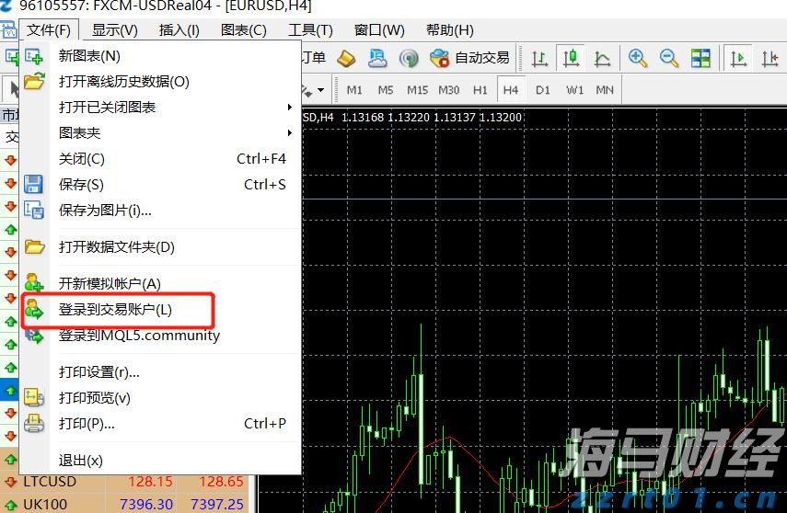Switch to the H1 timeframe
This screenshot has width=787, height=513.
click(x=480, y=90)
